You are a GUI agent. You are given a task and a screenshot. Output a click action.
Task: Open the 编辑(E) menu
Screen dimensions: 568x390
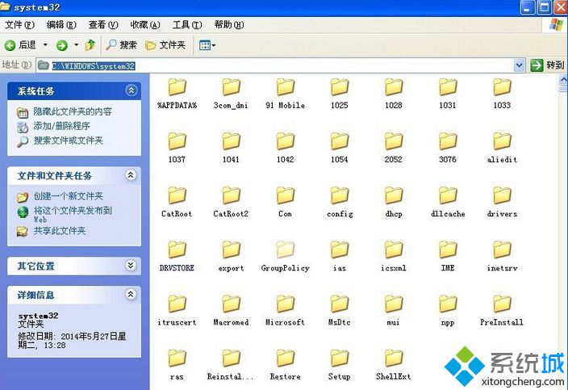click(61, 25)
